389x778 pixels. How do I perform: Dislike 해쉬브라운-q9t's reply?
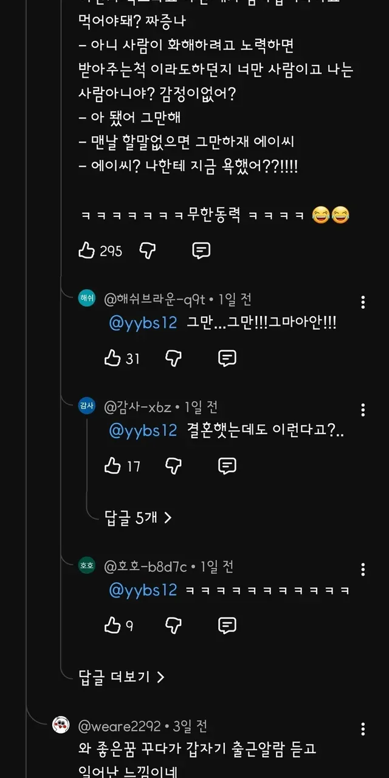174,359
